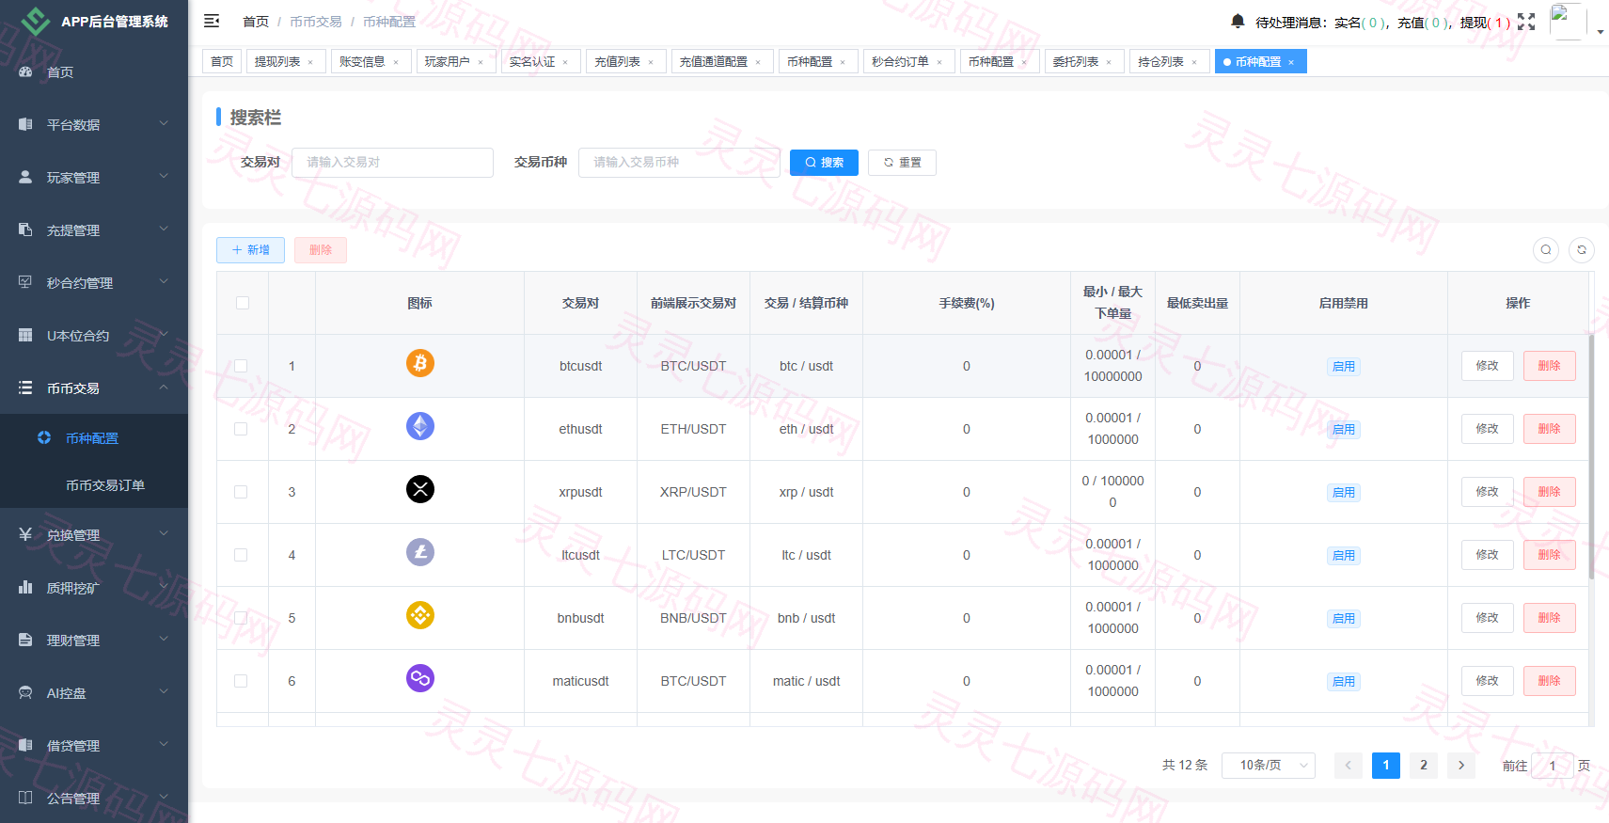The image size is (1609, 823).
Task: Go to page 2 of results
Action: click(x=1424, y=766)
